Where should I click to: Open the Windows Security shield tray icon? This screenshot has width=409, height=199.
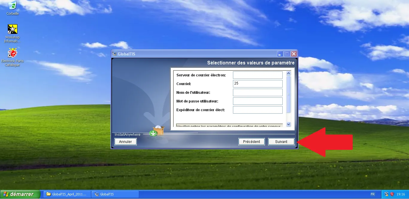point(392,194)
